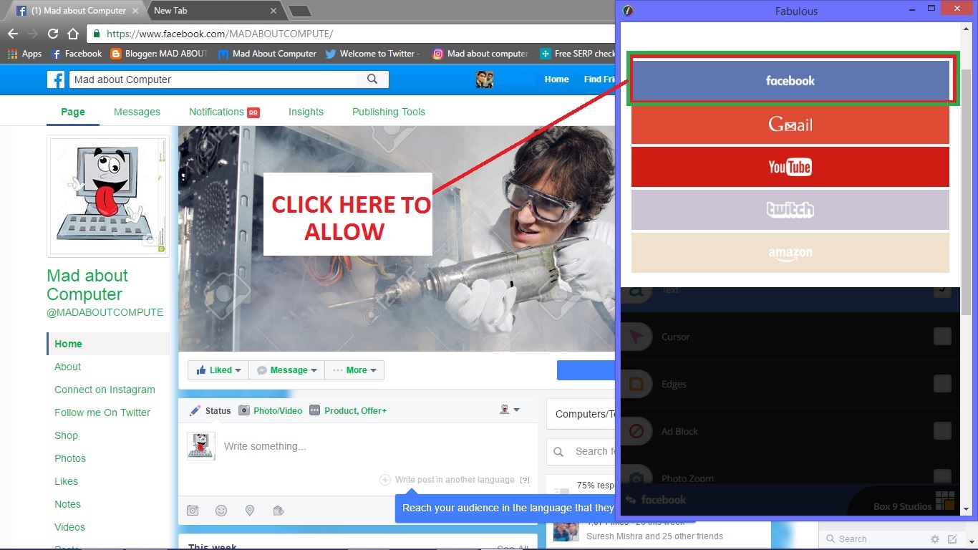
Task: Open the Apps bookmarks grid icon
Action: (x=12, y=54)
